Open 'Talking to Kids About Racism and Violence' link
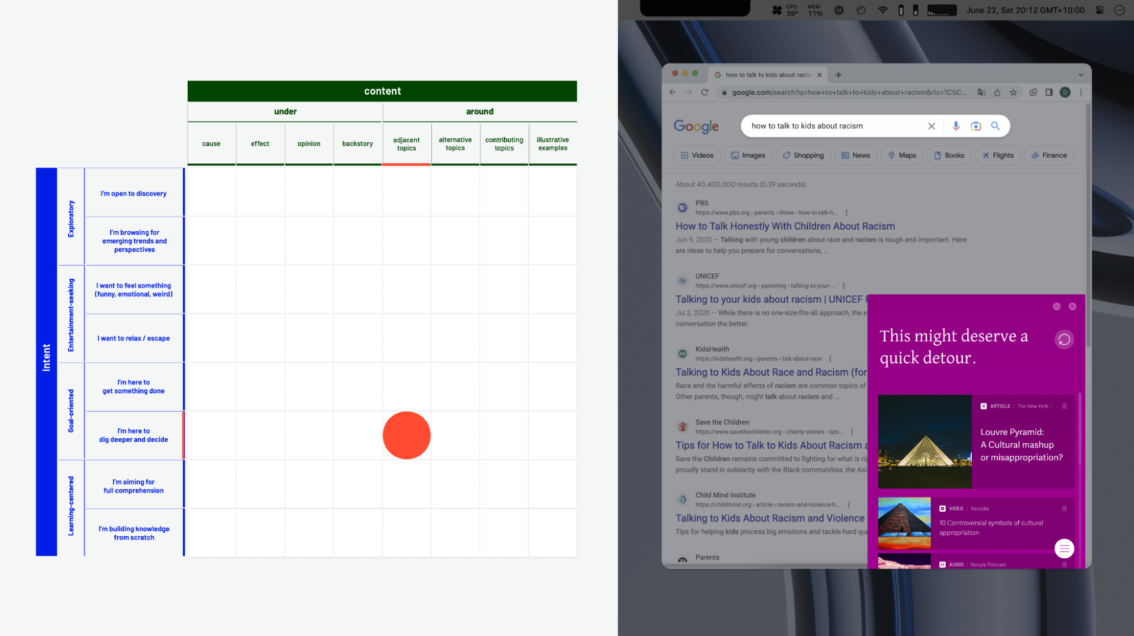Image resolution: width=1134 pixels, height=636 pixels. point(770,518)
